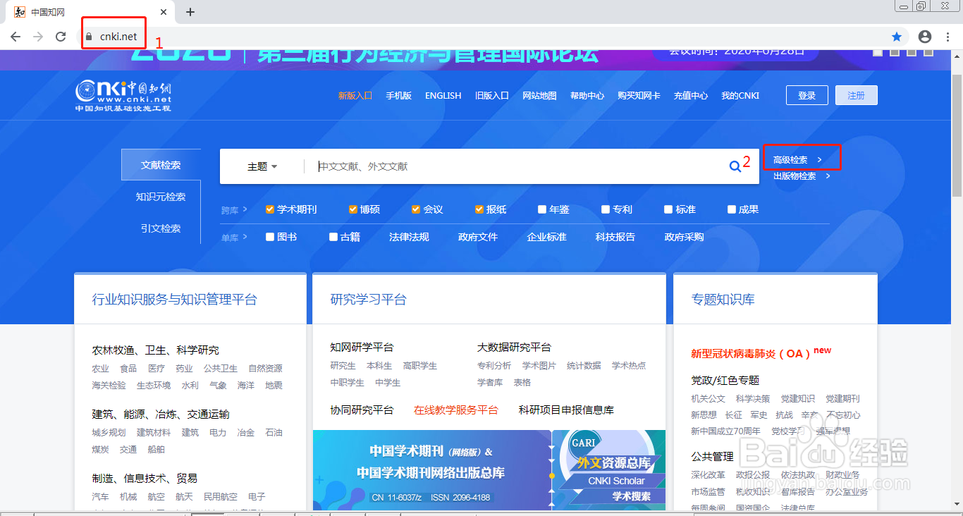Check the 图书 checkbox
Viewport: 963px width, 516px height.
point(269,237)
